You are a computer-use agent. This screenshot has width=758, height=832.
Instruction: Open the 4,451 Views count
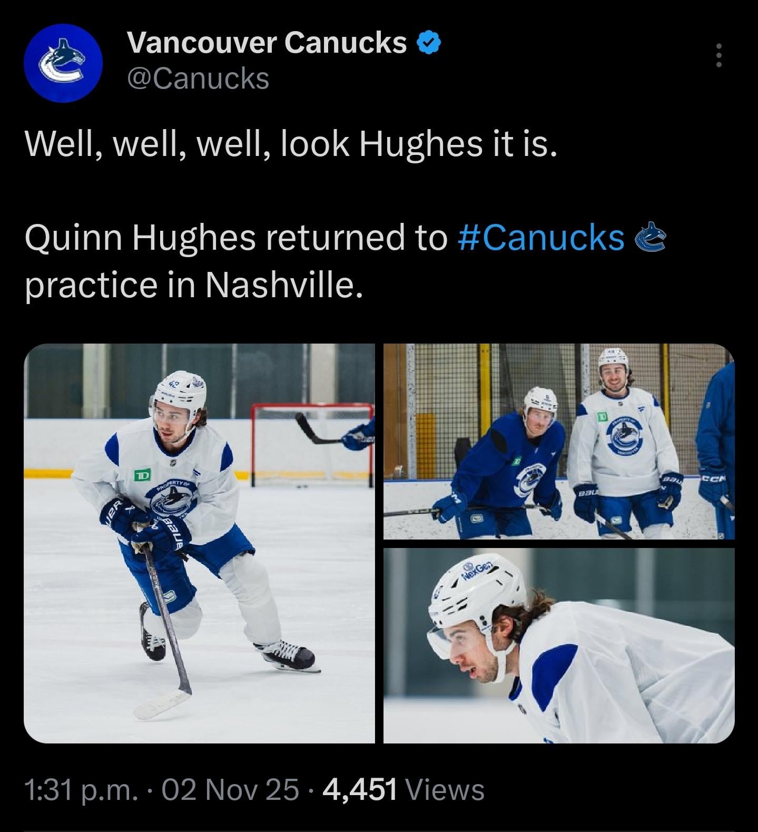(x=403, y=789)
